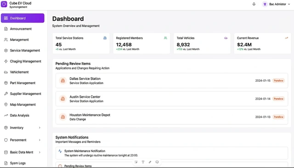The width and height of the screenshot is (294, 168).
Task: Open the Dallas Service Station item
Action: pyautogui.click(x=172, y=81)
